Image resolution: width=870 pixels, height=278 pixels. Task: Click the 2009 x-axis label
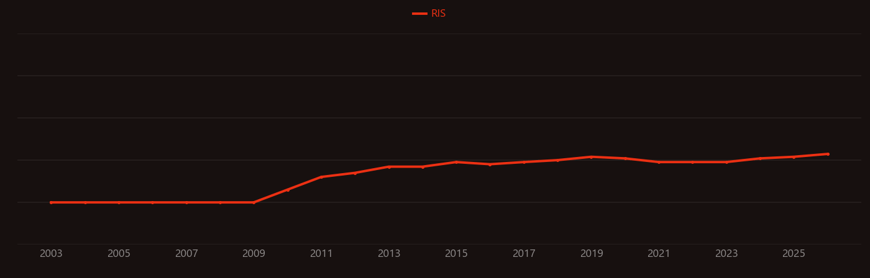click(254, 254)
